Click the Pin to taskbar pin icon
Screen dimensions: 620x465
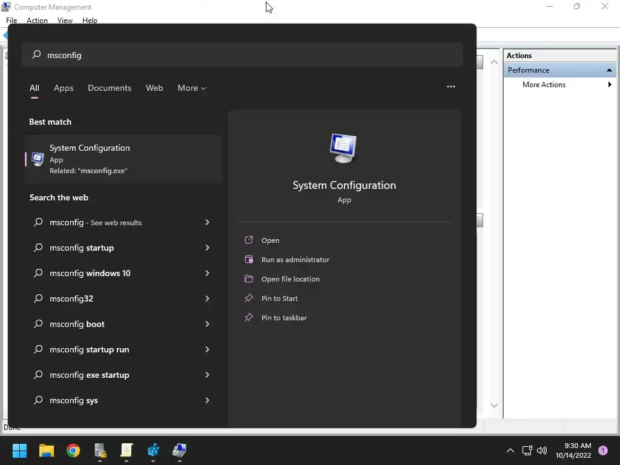click(x=249, y=317)
